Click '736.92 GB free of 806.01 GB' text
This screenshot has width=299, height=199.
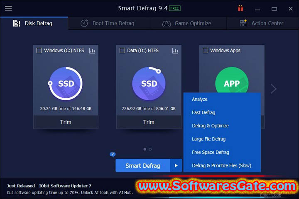click(149, 109)
